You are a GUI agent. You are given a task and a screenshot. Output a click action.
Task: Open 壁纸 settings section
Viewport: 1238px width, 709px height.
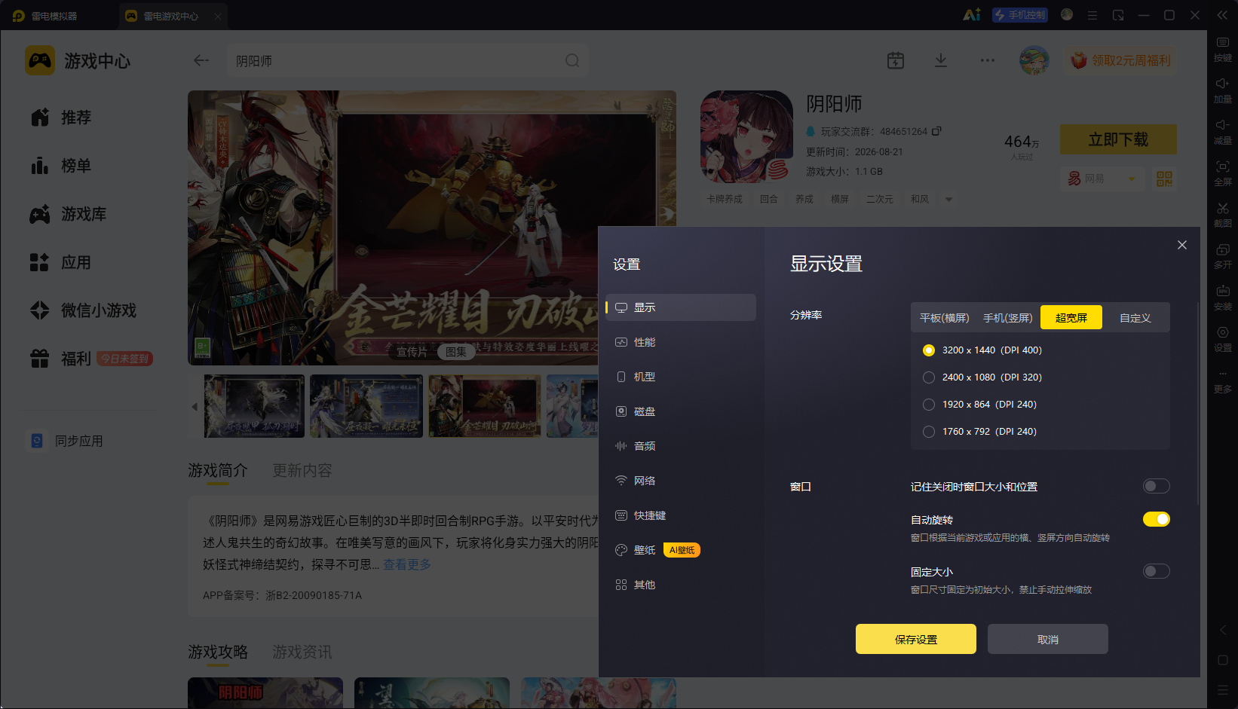coord(681,550)
